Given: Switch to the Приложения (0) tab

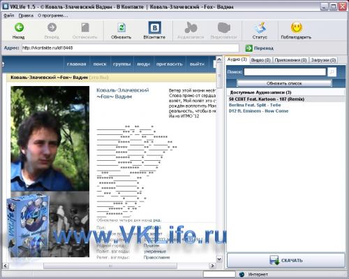Looking at the screenshot, I should (290, 60).
